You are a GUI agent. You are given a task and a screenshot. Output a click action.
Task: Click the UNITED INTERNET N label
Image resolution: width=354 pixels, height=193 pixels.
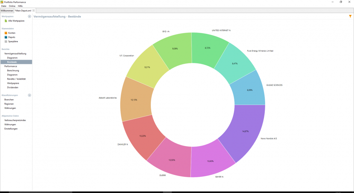(x=221, y=30)
